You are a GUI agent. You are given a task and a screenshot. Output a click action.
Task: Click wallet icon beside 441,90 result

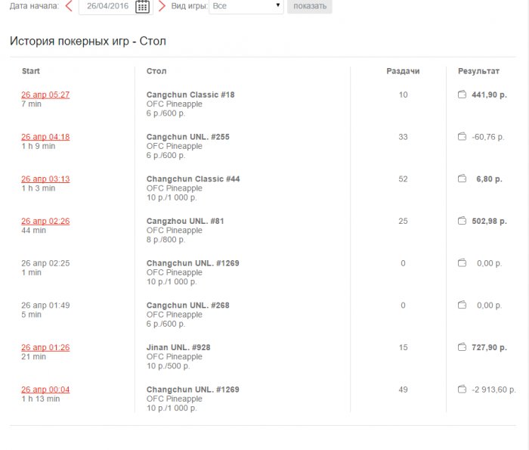(462, 95)
